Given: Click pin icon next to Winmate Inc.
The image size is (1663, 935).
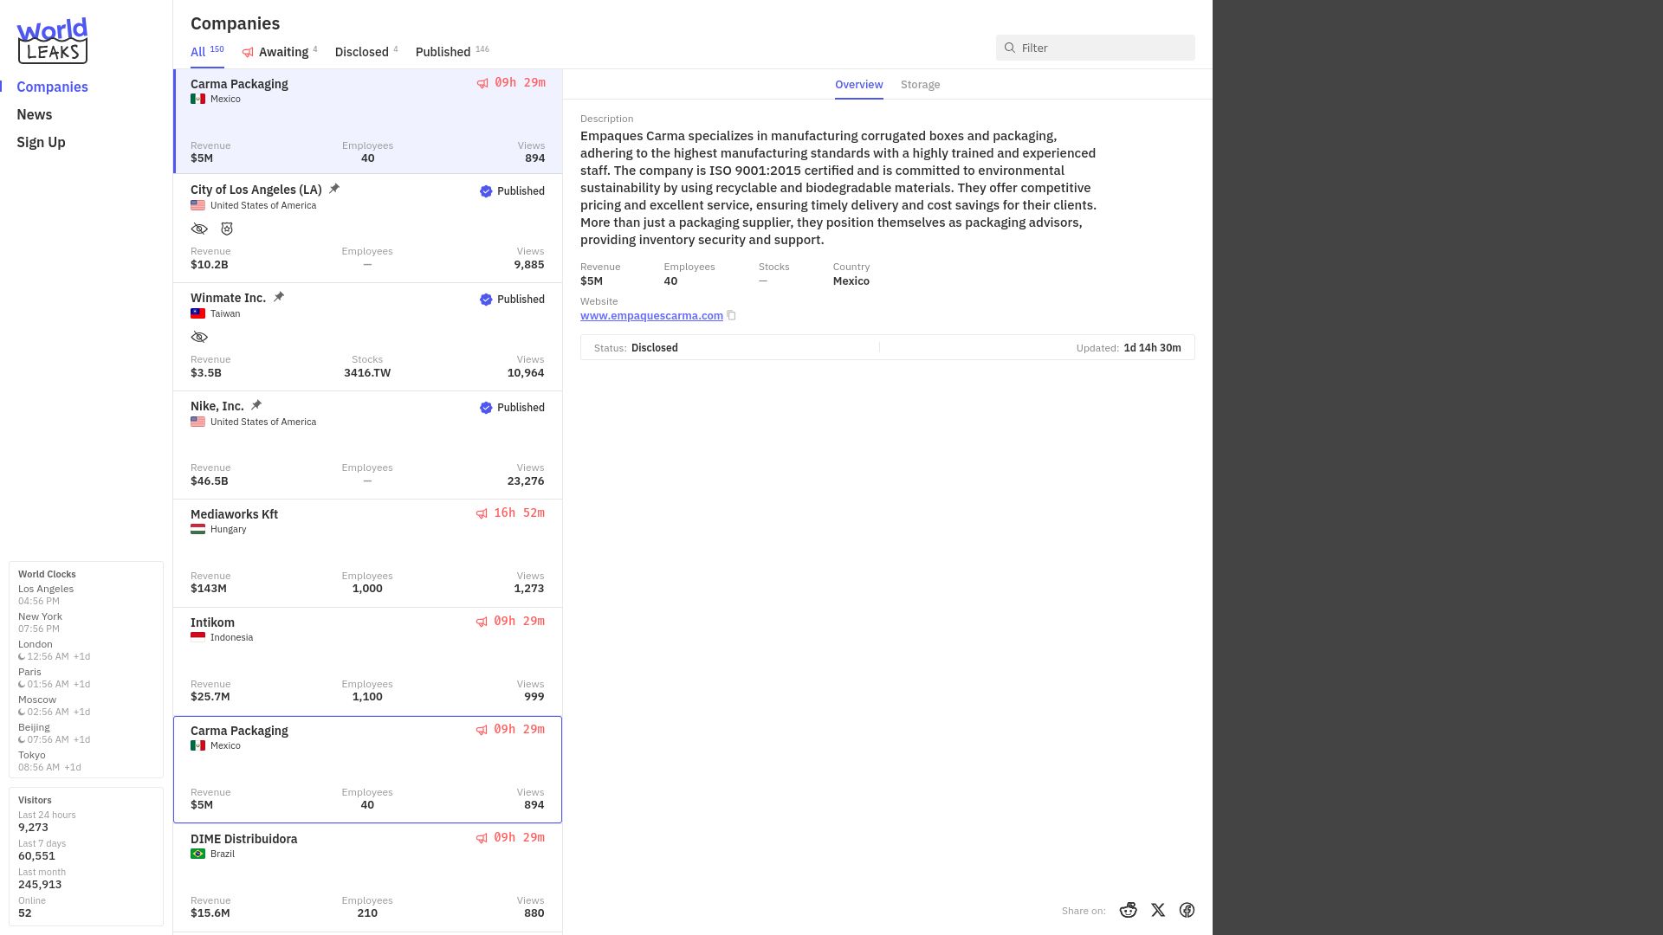Looking at the screenshot, I should pyautogui.click(x=279, y=297).
